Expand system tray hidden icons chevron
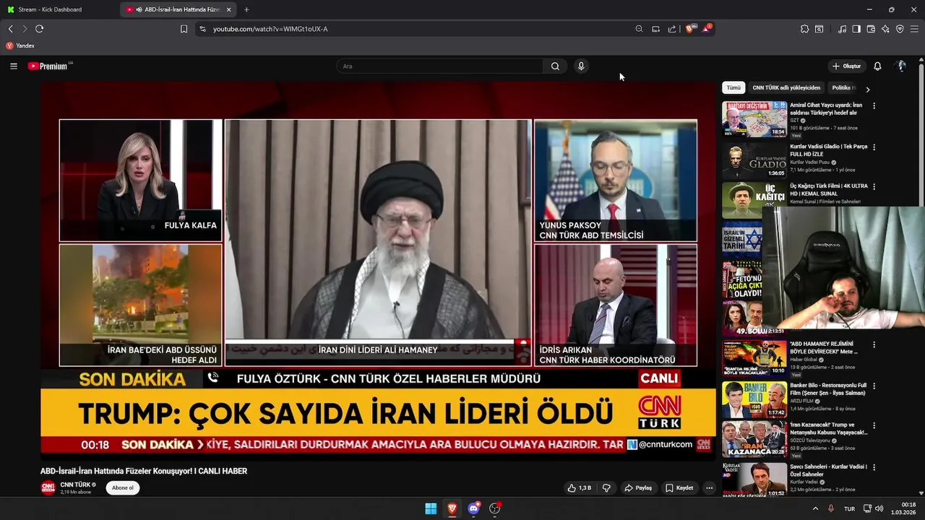The height and width of the screenshot is (520, 925). pyautogui.click(x=815, y=508)
